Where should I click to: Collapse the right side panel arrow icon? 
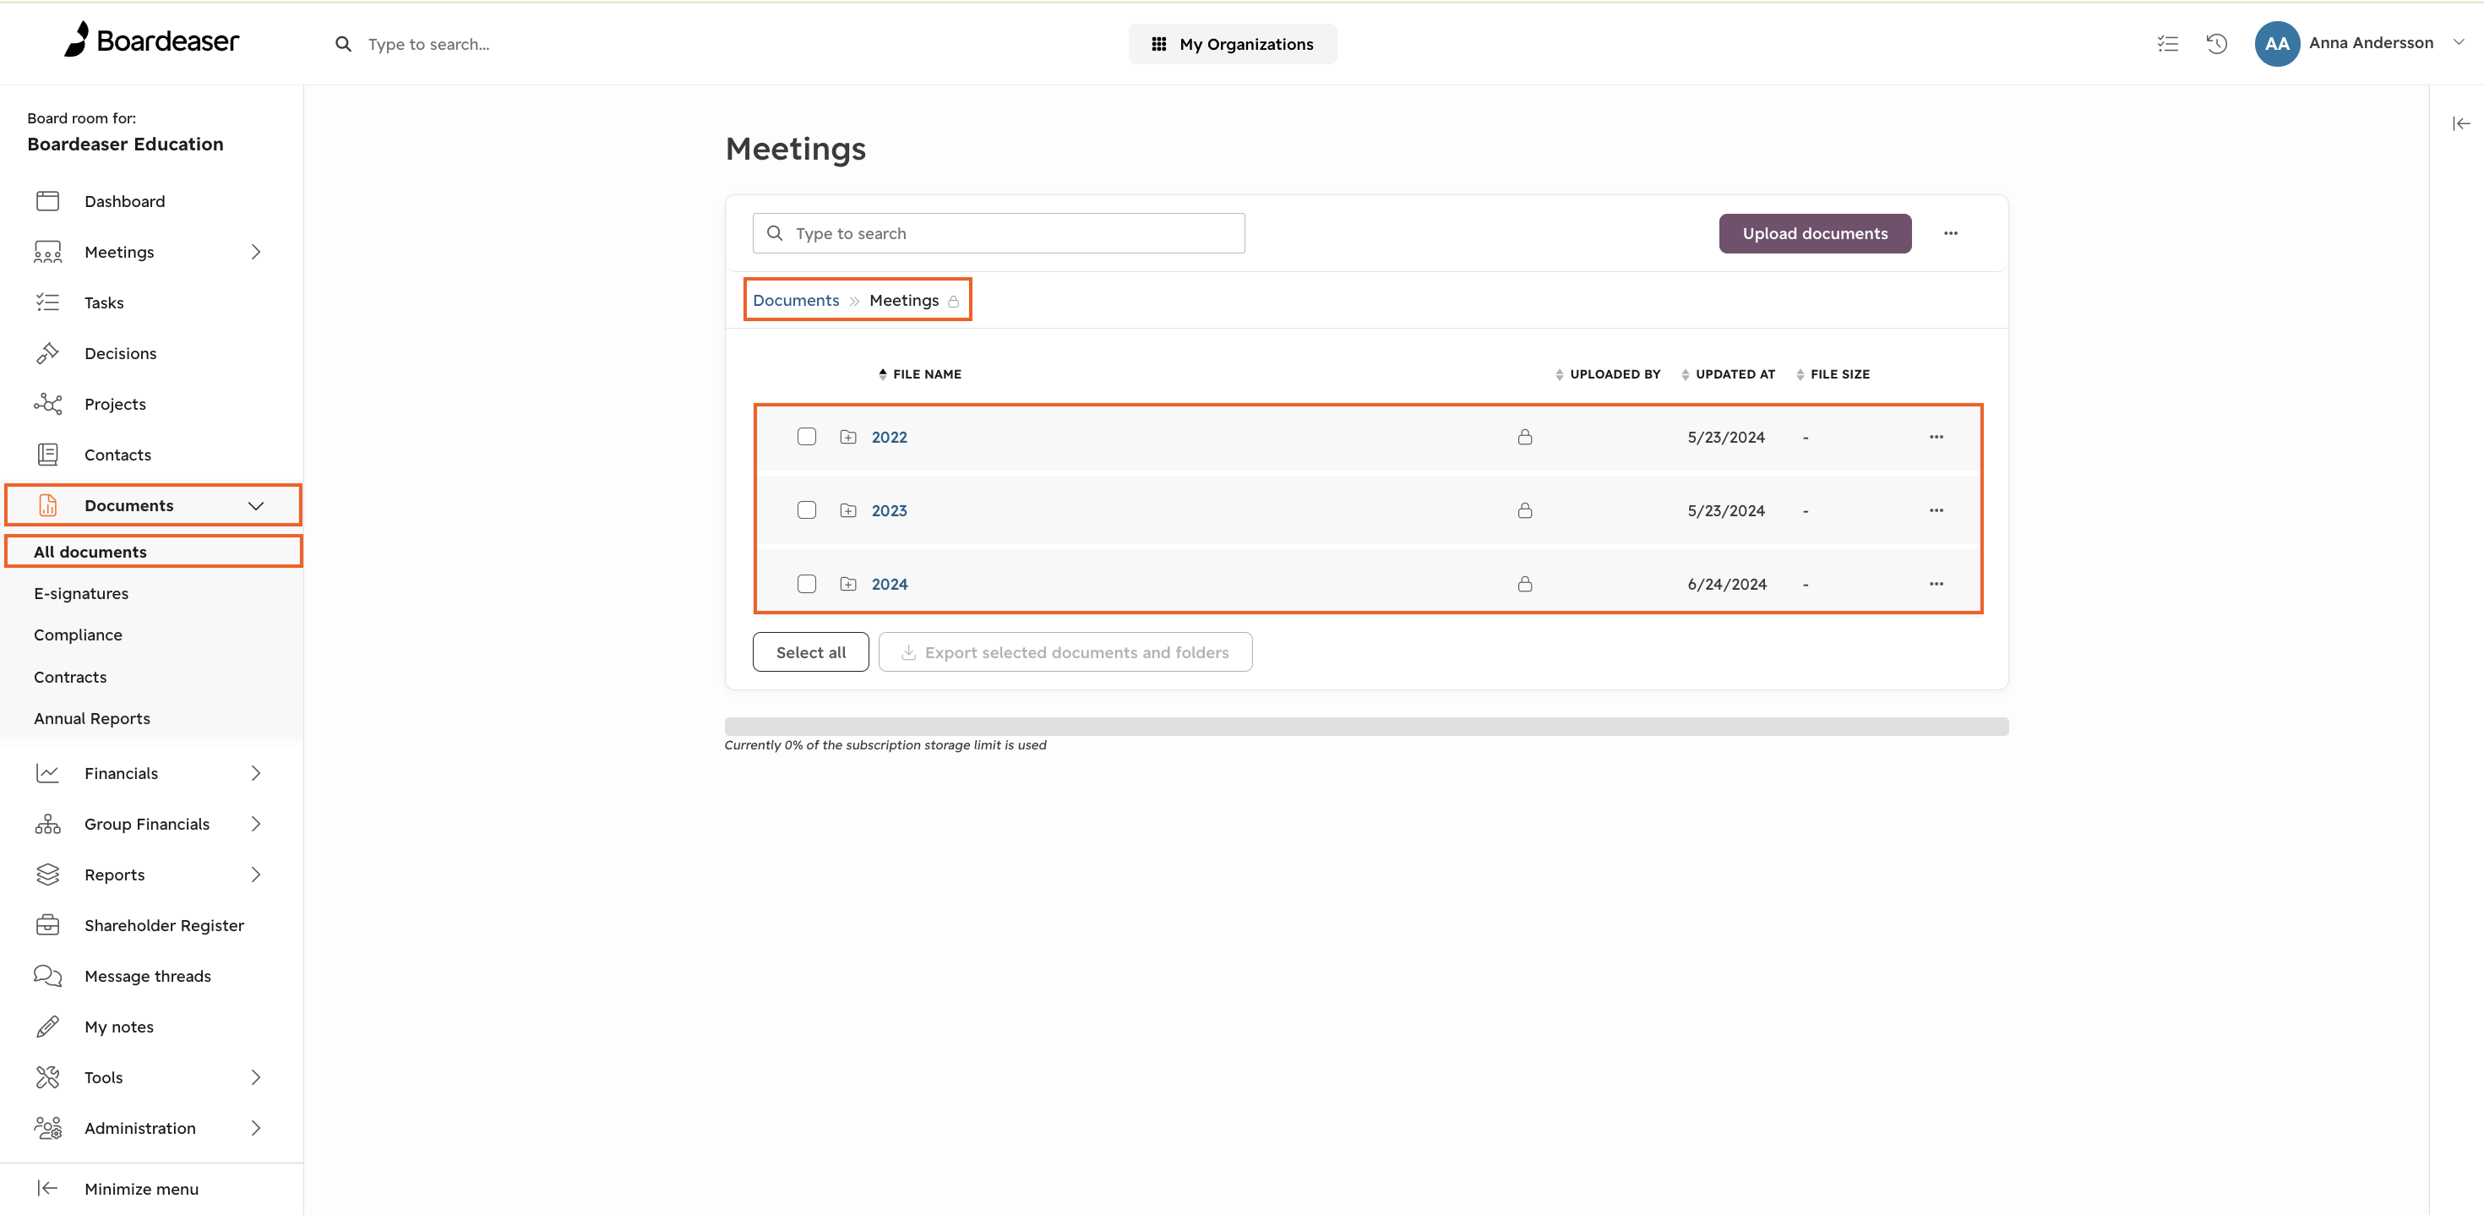[2461, 123]
